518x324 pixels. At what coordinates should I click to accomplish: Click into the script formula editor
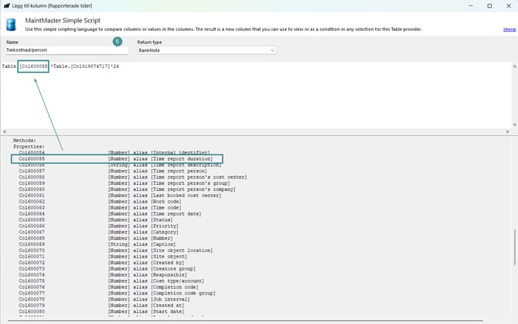[x=255, y=97]
